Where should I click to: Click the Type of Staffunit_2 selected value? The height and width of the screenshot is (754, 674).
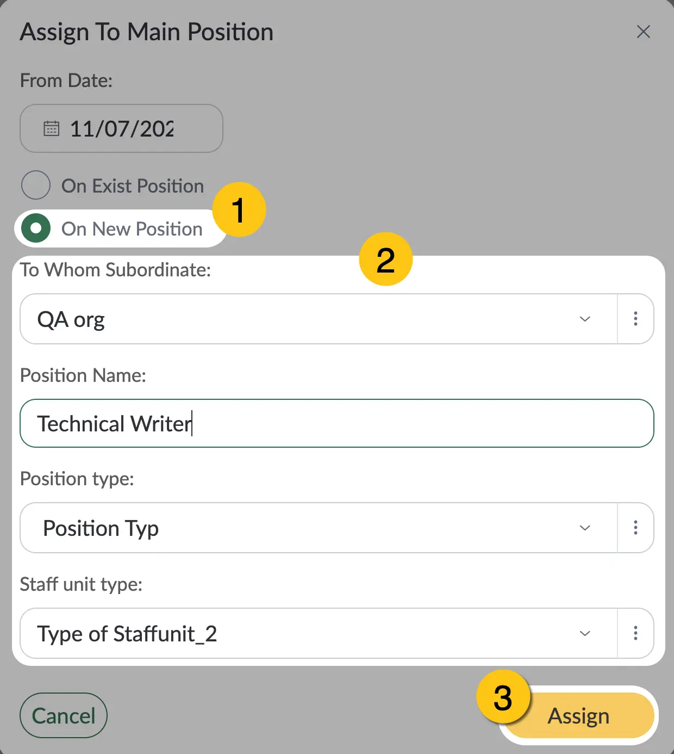click(x=127, y=634)
